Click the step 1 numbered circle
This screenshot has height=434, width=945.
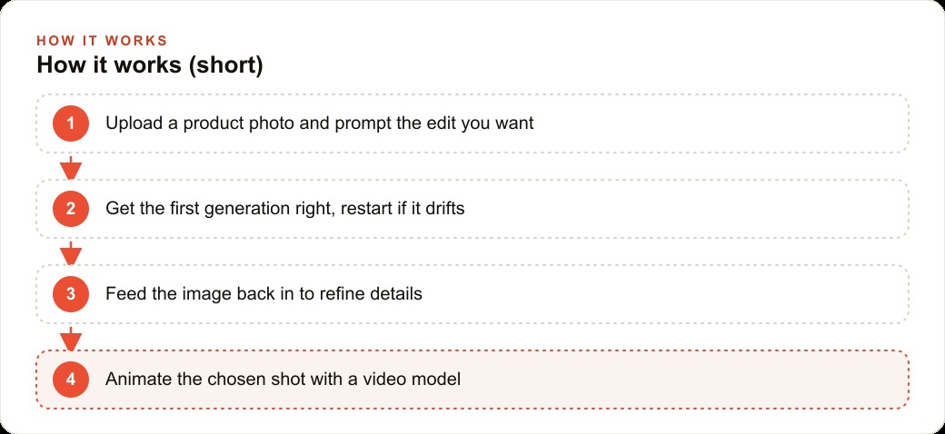tap(71, 123)
